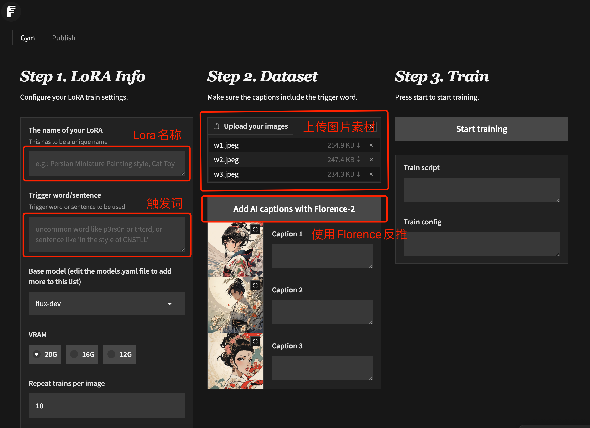The height and width of the screenshot is (428, 590).
Task: Click the FluxGym logo icon
Action: click(x=11, y=12)
